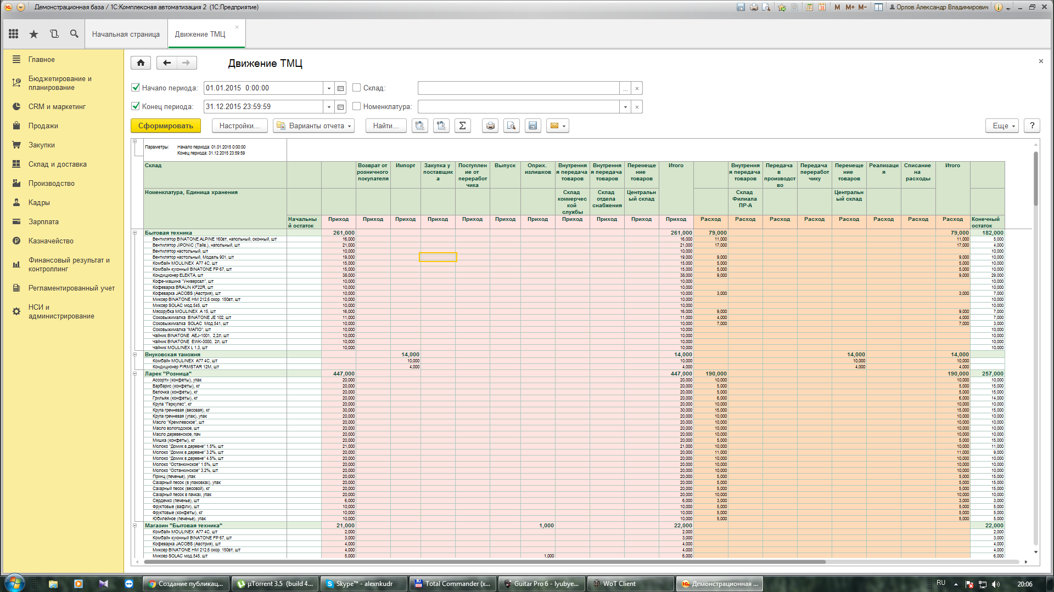This screenshot has height=592, width=1054.
Task: Open Варианты отчета dropdown
Action: coord(313,126)
